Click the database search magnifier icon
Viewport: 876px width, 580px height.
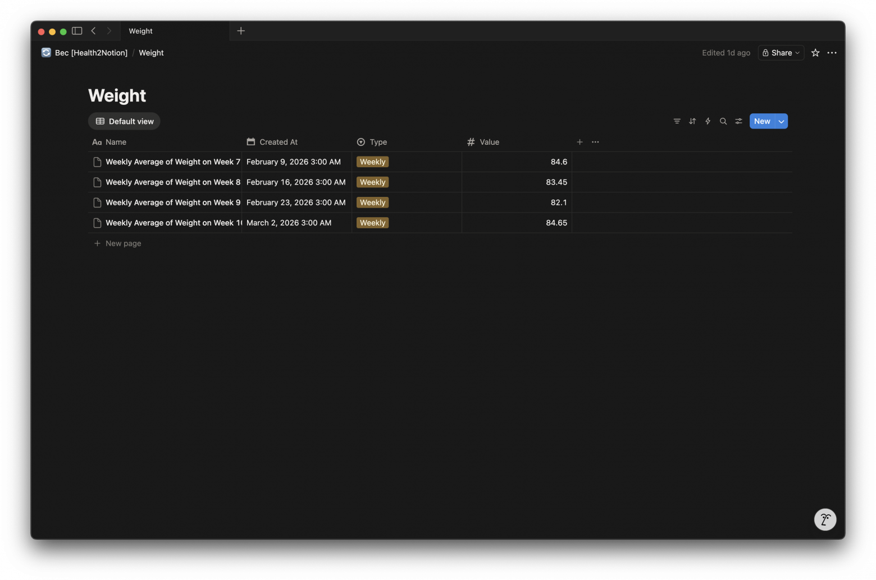click(x=723, y=121)
